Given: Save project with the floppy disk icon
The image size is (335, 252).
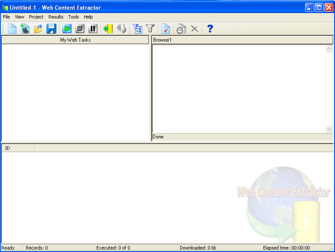Looking at the screenshot, I should point(51,29).
